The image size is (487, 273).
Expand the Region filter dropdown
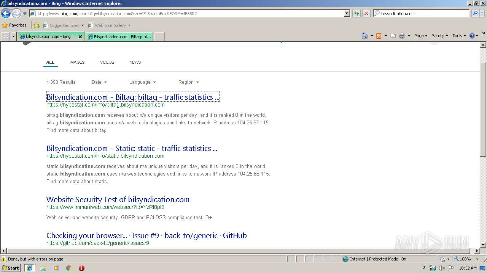point(189,82)
